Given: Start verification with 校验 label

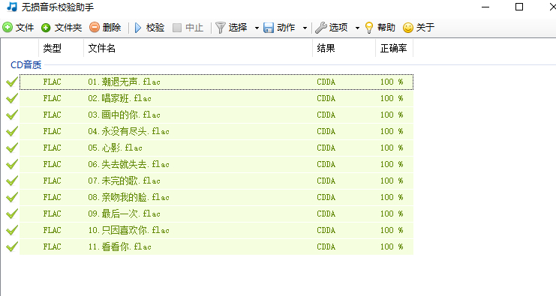Looking at the screenshot, I should (x=155, y=28).
